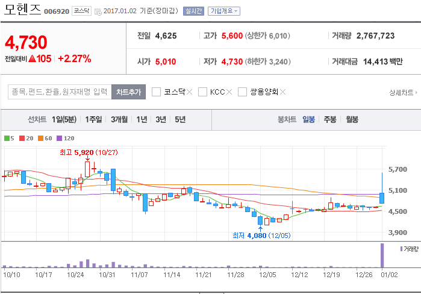Click the 시가 value 5,010
This screenshot has height=294, width=421.
(x=166, y=62)
